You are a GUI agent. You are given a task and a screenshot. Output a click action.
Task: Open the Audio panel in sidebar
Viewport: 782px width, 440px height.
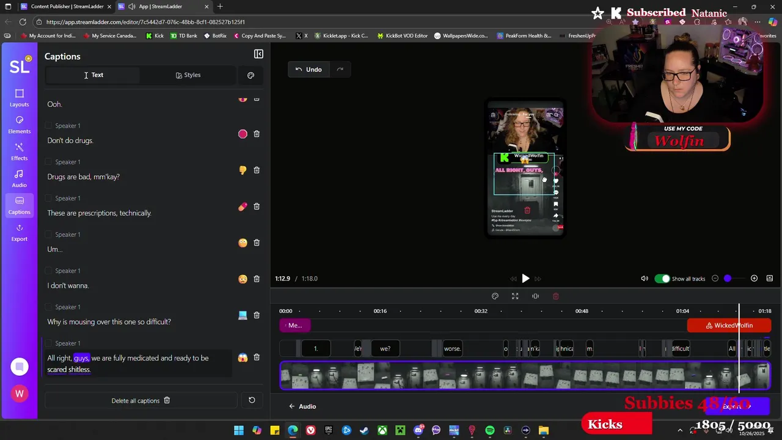(19, 178)
